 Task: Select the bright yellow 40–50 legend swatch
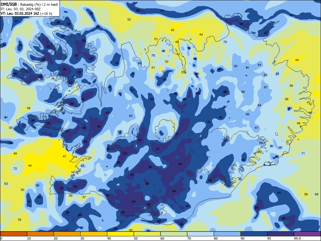pos(120,234)
